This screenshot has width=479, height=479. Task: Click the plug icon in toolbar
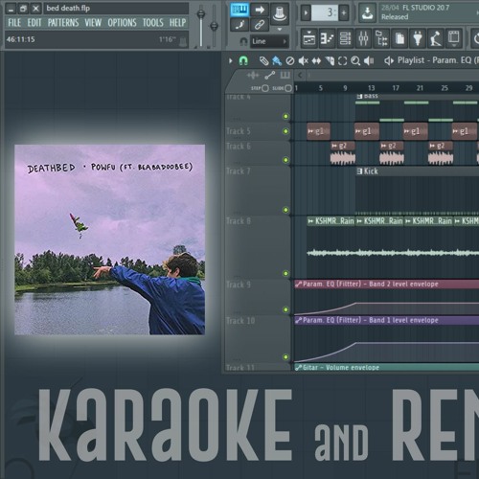(418, 38)
